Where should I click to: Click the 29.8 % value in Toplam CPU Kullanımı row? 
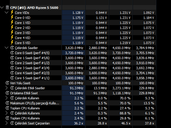125,118
